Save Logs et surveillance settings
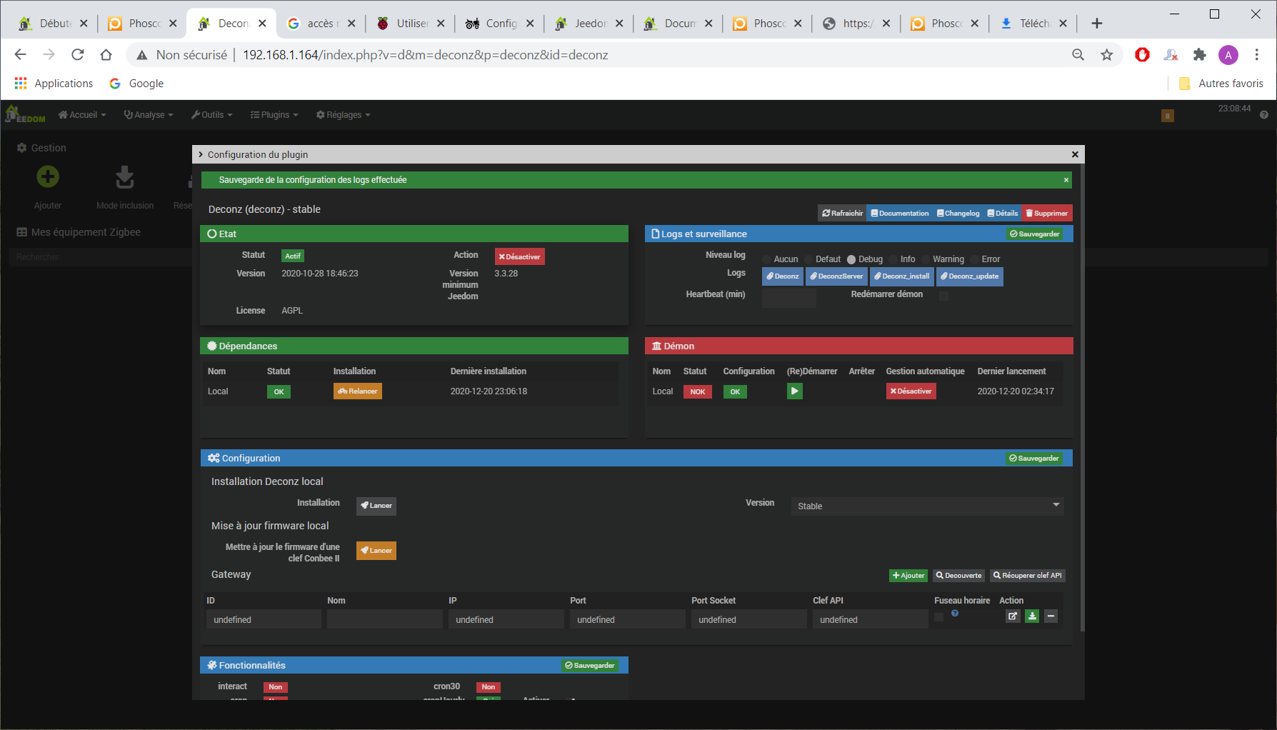This screenshot has height=730, width=1277. [1034, 234]
